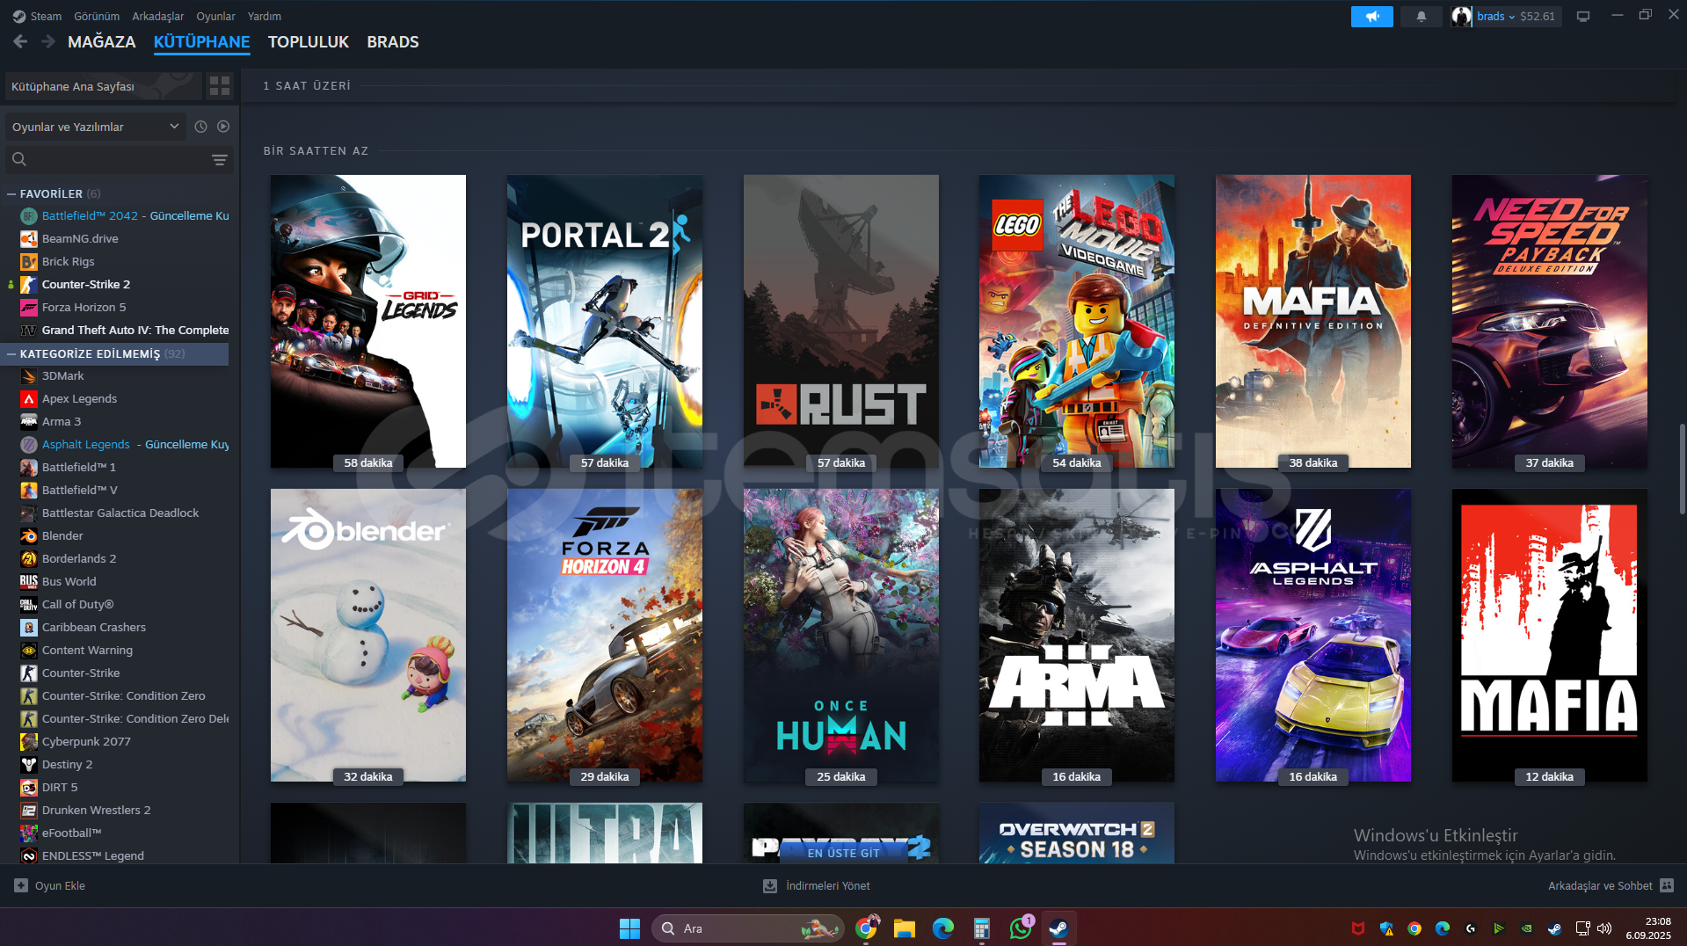
Task: Show ready-to-play games only icon
Action: (223, 127)
